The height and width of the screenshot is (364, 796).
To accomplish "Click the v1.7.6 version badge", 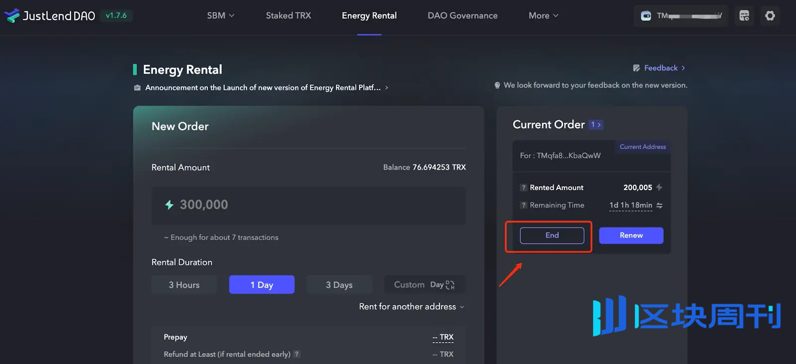I will (x=116, y=15).
